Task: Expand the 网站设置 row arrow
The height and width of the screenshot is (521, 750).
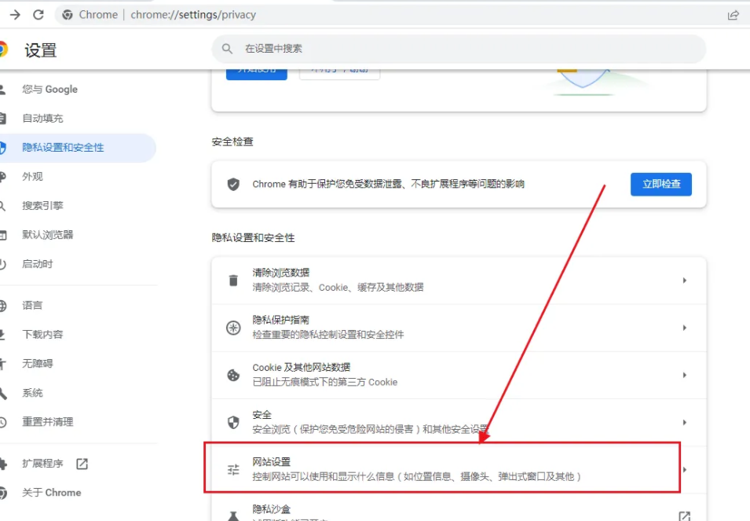Action: [x=685, y=470]
